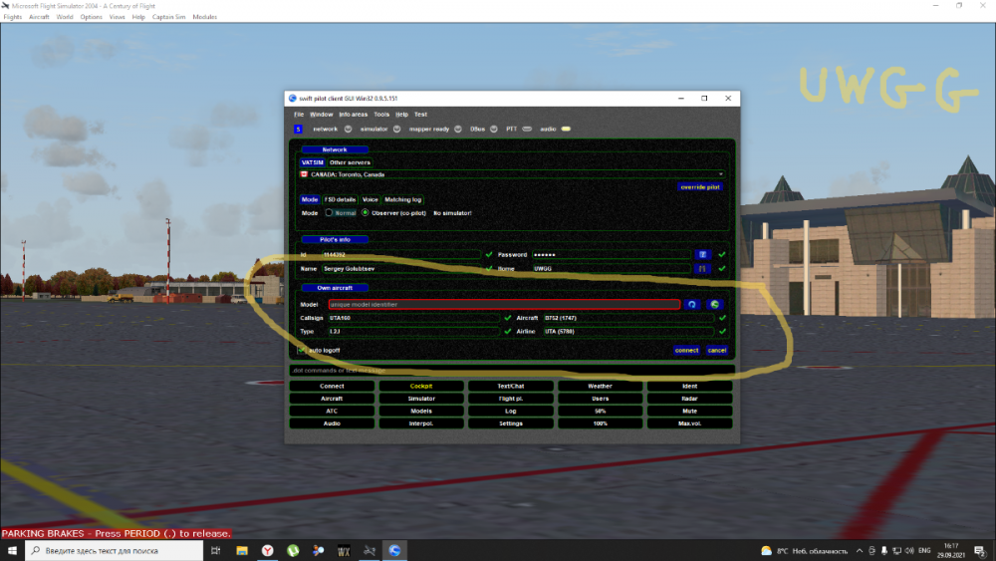Click the audio status indicator light

566,129
